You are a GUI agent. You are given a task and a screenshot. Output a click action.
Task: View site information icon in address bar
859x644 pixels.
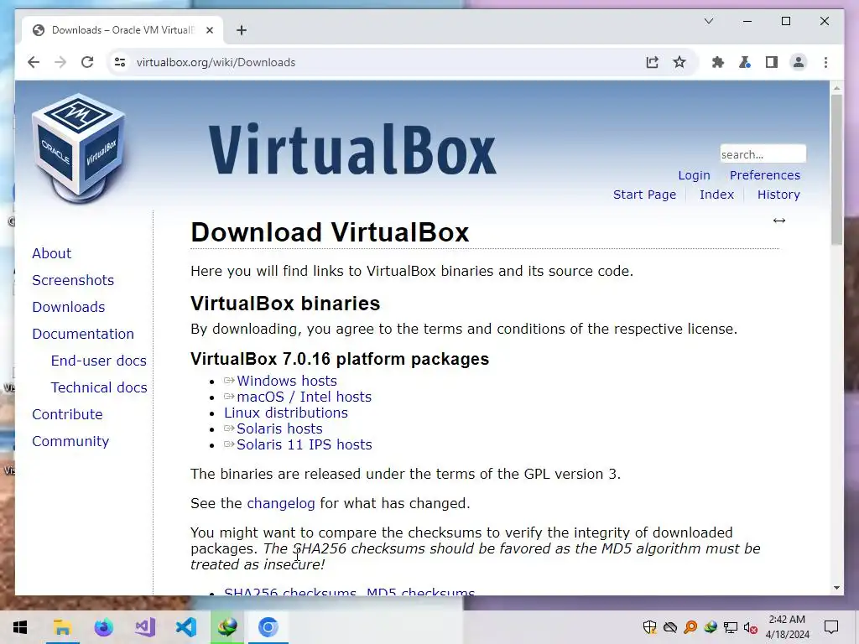pos(120,62)
